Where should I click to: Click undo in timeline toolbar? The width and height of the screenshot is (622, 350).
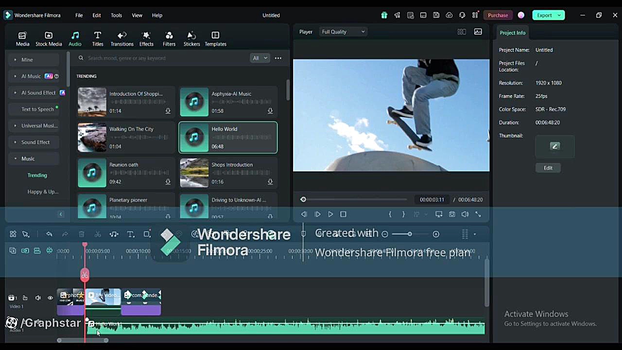(49, 234)
